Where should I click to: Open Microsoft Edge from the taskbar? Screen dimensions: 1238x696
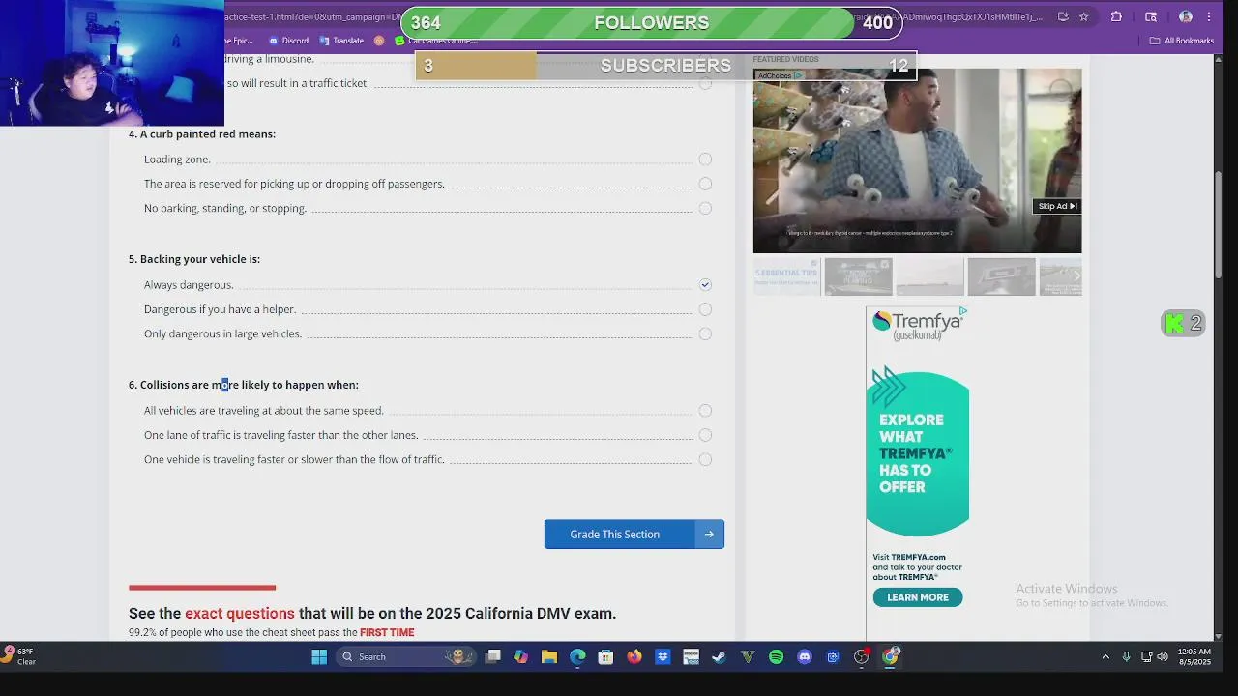577,657
